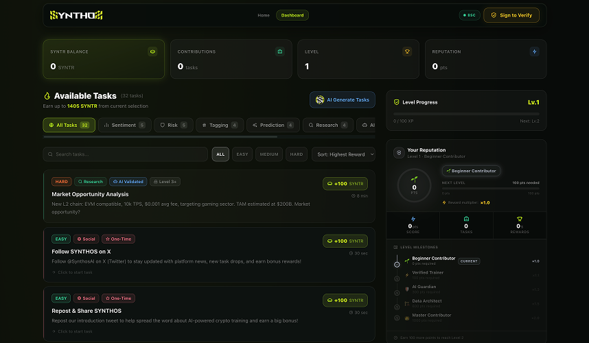Go to the Home nav link
Viewport: 589px width, 343px height.
(264, 15)
